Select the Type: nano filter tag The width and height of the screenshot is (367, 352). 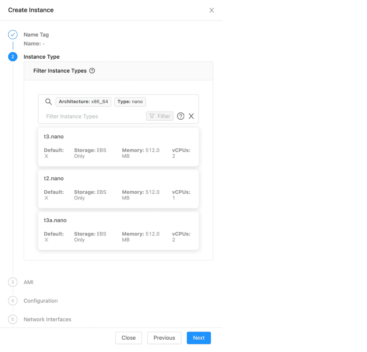coord(130,102)
